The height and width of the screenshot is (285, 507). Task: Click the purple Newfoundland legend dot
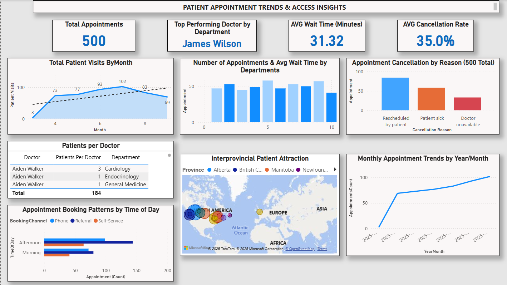click(298, 169)
